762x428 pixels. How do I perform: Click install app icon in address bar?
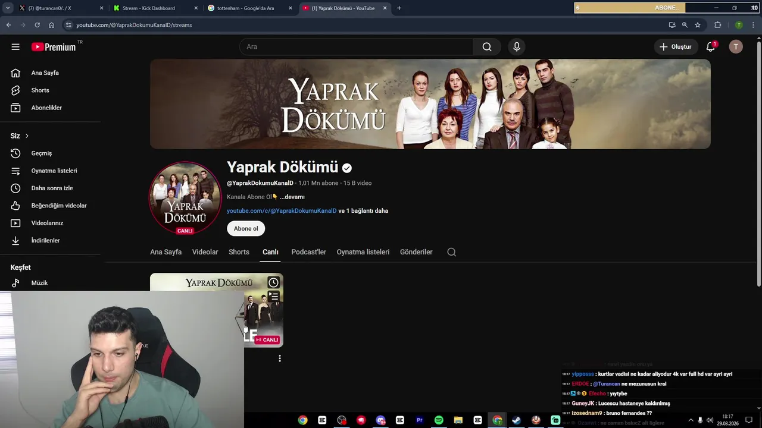pyautogui.click(x=672, y=25)
